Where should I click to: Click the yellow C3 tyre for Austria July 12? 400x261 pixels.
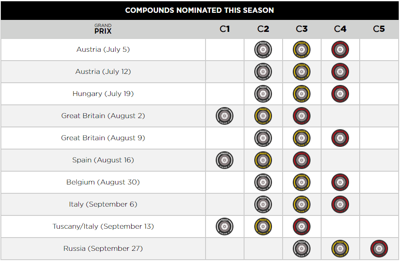coord(302,72)
